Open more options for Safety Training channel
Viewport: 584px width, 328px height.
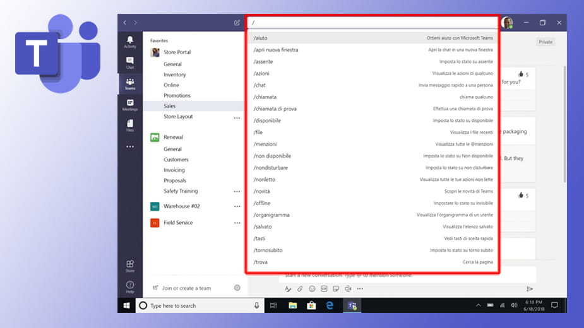pyautogui.click(x=237, y=191)
